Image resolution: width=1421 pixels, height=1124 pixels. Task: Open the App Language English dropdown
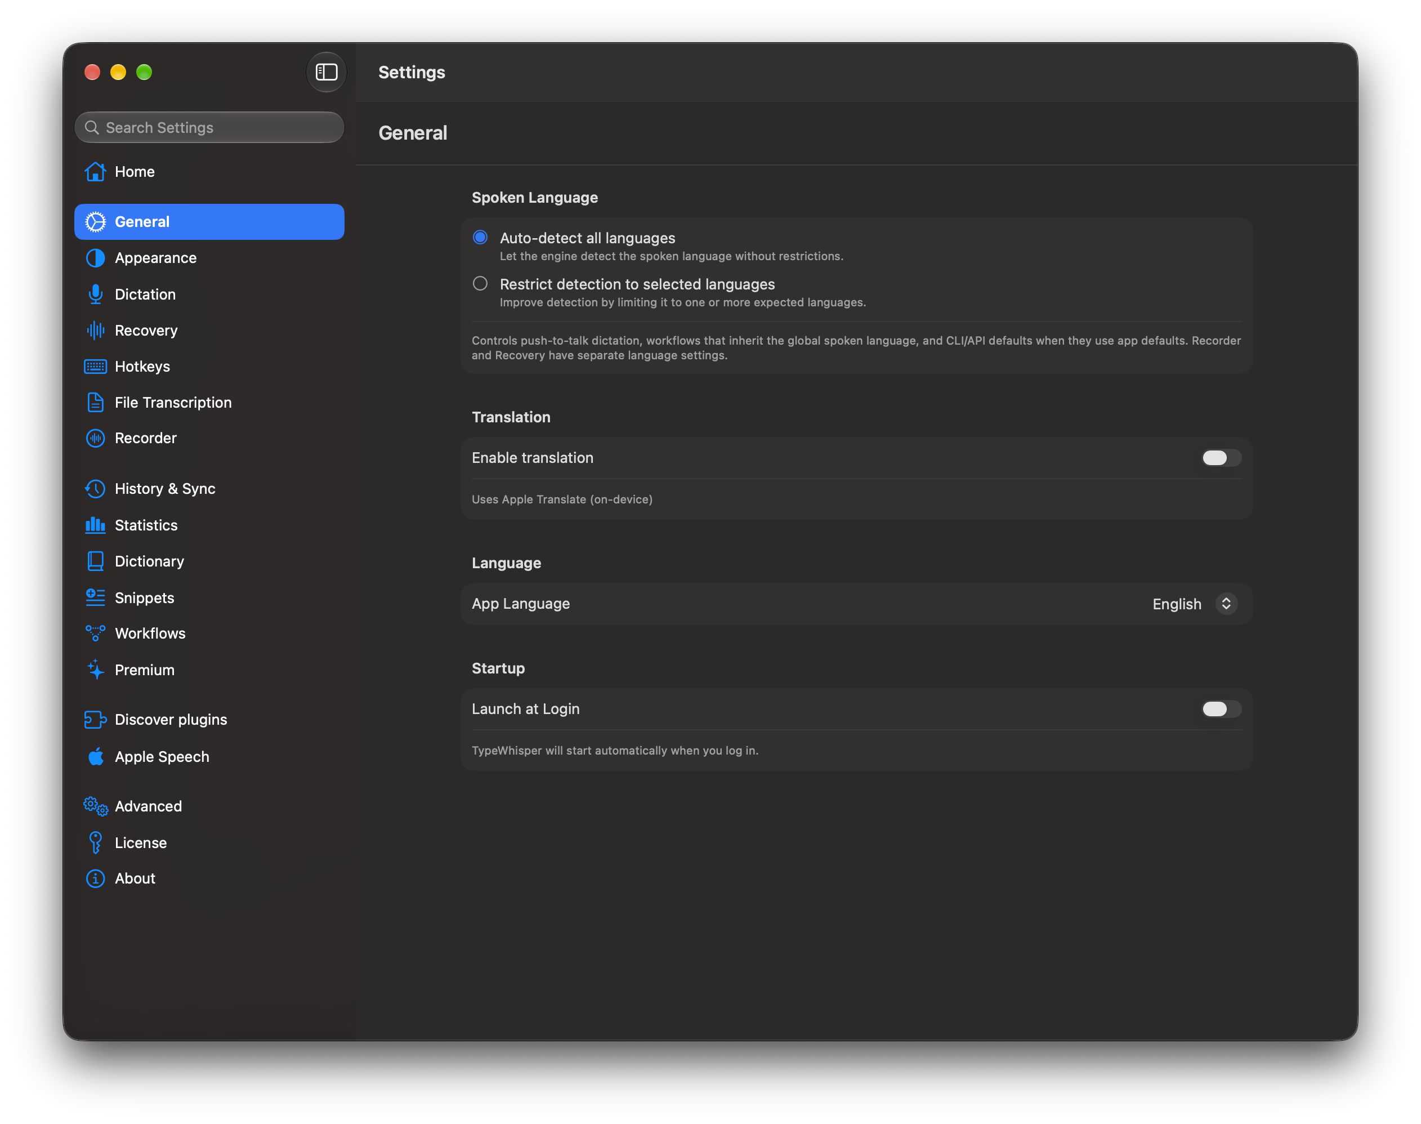1194,604
